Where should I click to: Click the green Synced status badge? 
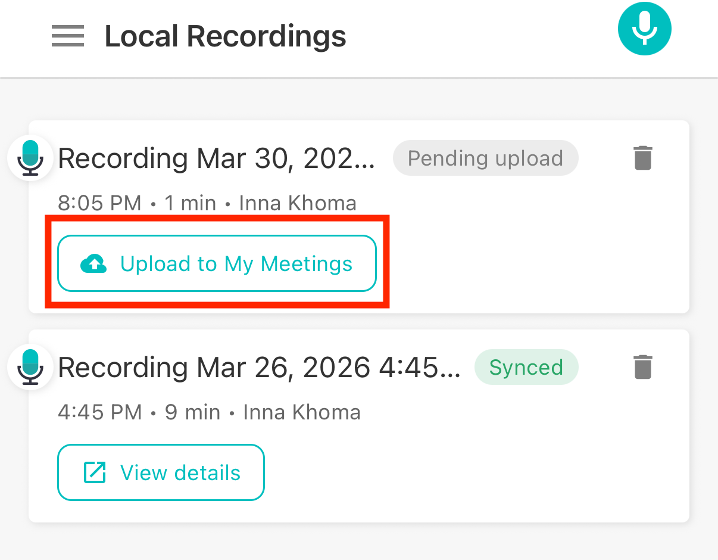click(526, 367)
